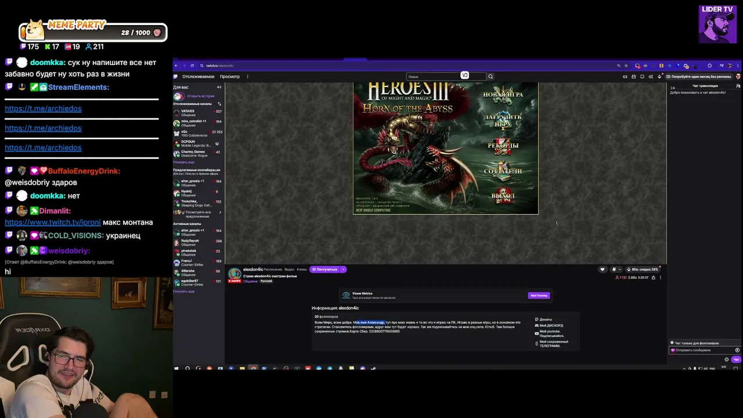
Task: Select СОЗДАТЕЛИ in the Heroes menu
Action: pyautogui.click(x=503, y=171)
